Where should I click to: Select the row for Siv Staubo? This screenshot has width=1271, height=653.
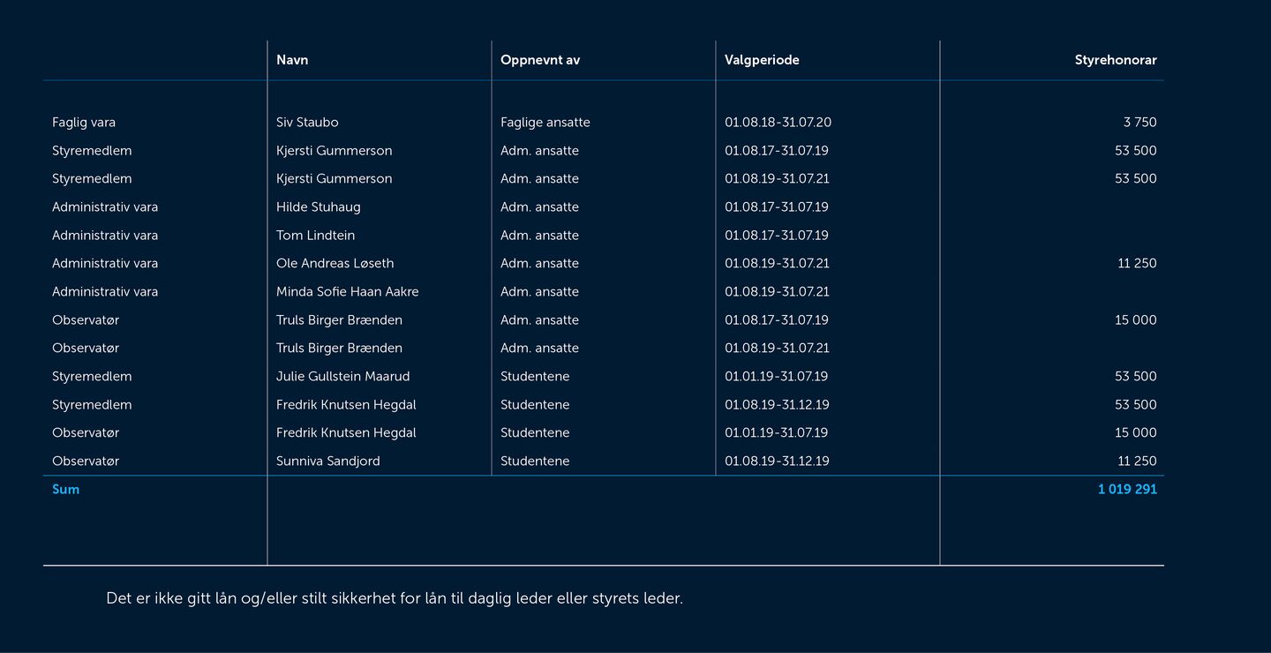[307, 122]
